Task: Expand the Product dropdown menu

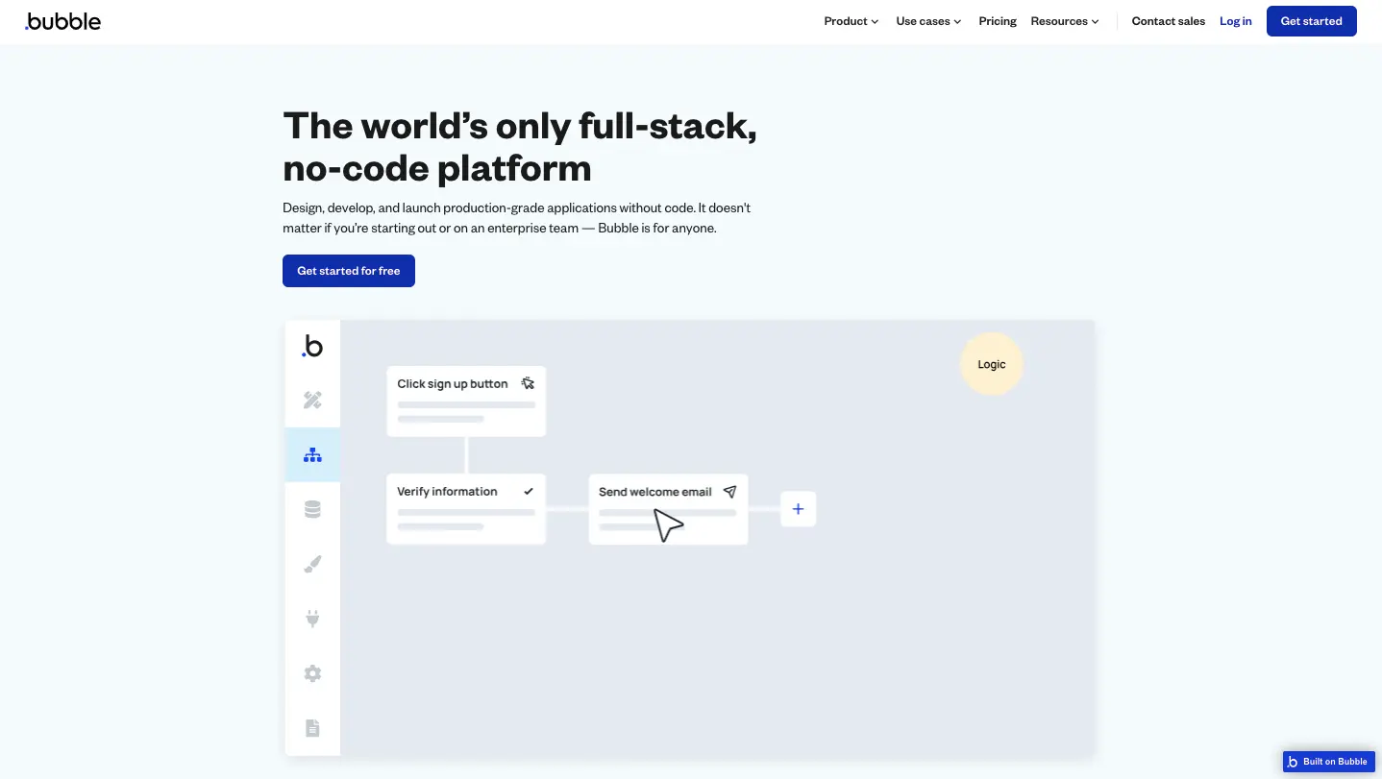Action: pos(851,21)
